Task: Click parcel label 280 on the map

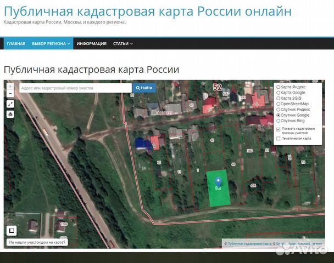Action: 249,151
